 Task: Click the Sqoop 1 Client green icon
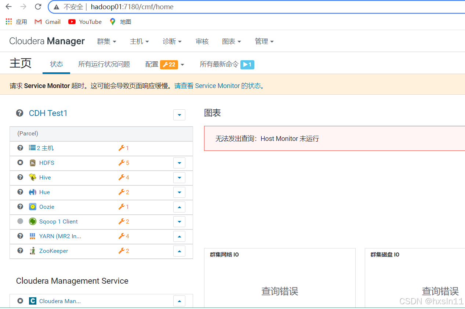tap(33, 221)
